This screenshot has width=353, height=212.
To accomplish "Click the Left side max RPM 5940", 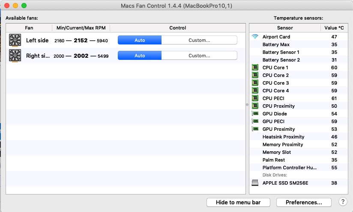I will pyautogui.click(x=102, y=41).
